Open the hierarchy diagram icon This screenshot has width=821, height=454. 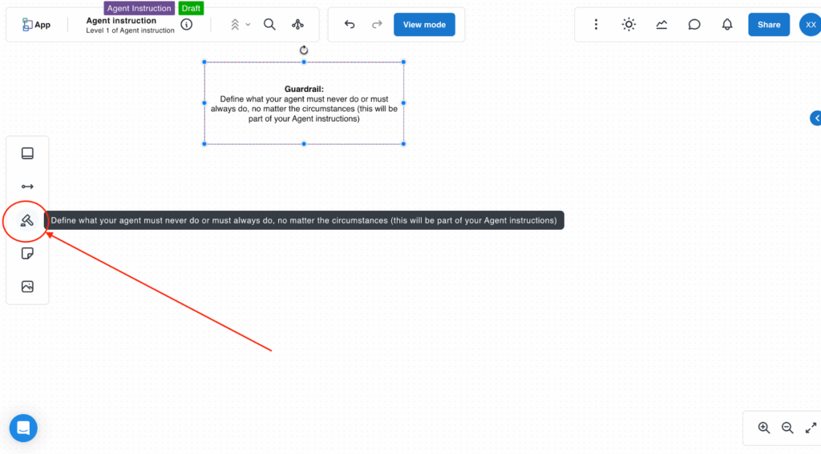(298, 25)
